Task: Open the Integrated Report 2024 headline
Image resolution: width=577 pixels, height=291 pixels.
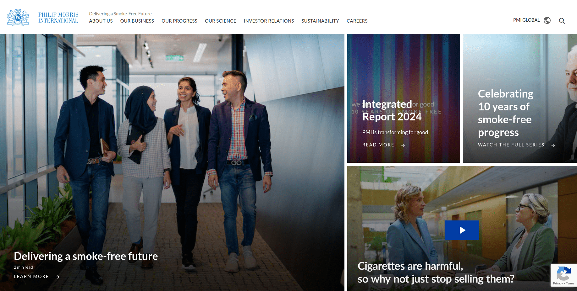Action: point(392,110)
